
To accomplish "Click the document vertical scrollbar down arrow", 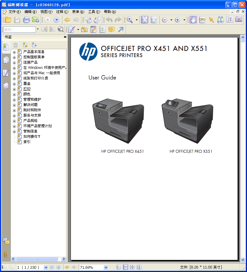I will (243, 260).
